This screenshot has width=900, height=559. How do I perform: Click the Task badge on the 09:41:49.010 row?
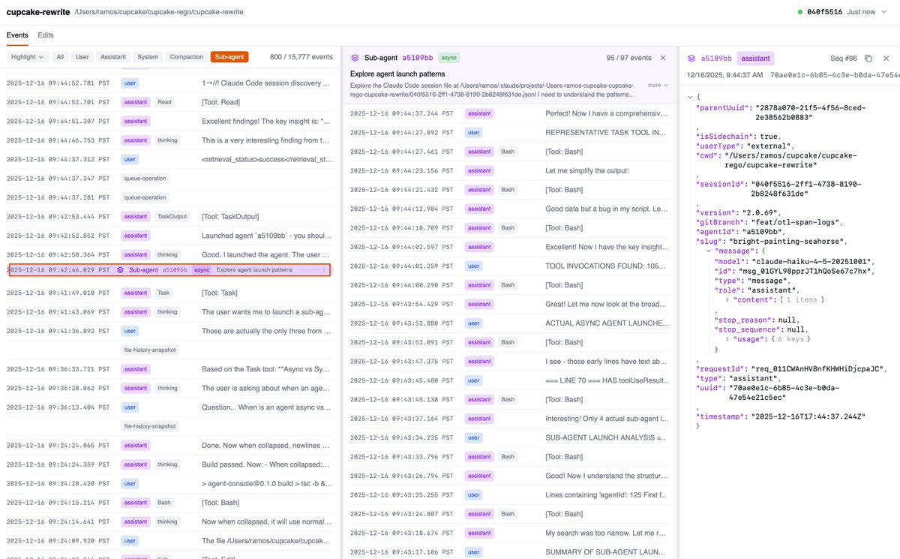(x=164, y=293)
